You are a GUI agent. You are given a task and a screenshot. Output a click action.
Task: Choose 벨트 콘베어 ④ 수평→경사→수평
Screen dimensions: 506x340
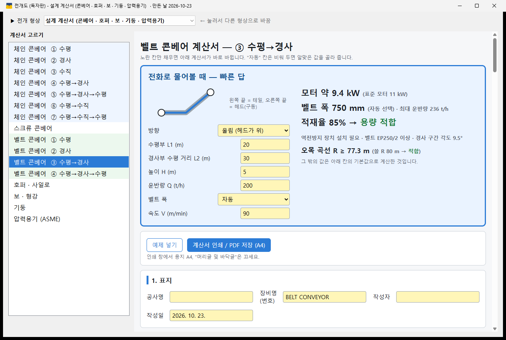(69, 174)
